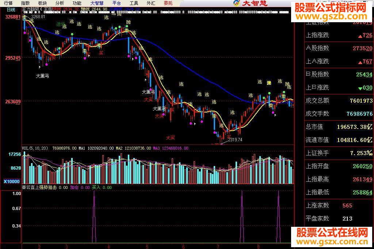Image resolution: width=374 pixels, height=249 pixels.
Task: Open the blue 大智慧 menu item
Action: (97, 3)
